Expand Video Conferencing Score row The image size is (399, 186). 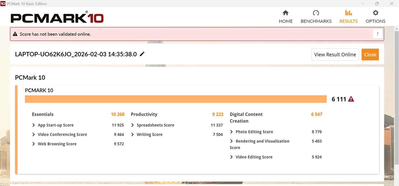click(x=34, y=135)
